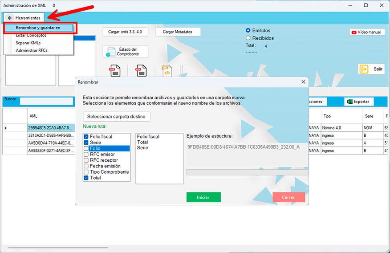Check the Fecha emisión checkbox
The image size is (390, 253).
click(86, 166)
